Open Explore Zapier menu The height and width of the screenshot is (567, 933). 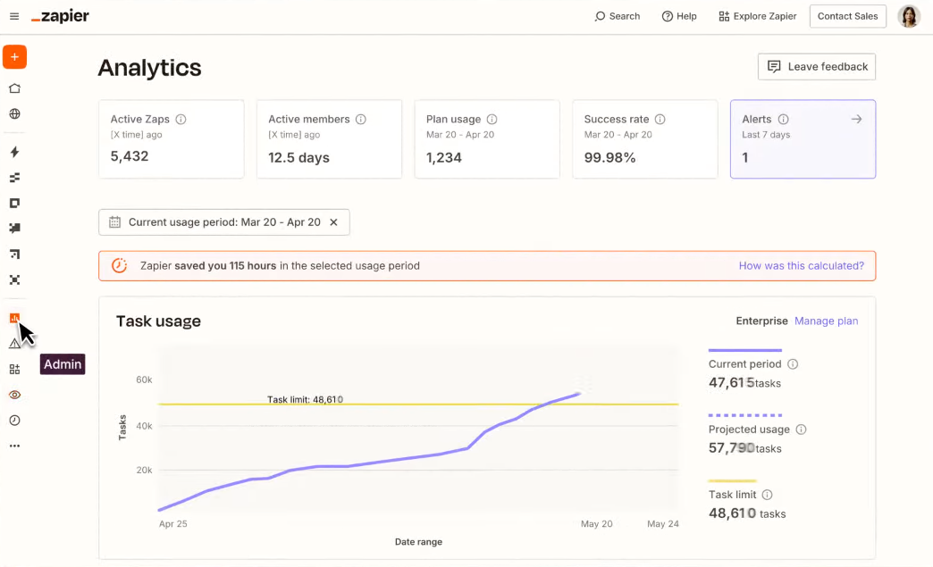click(758, 16)
